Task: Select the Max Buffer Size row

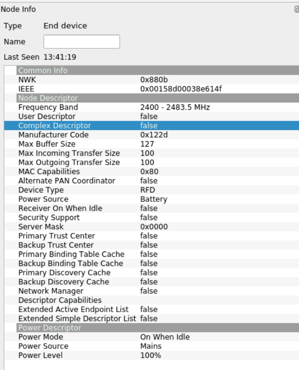Action: click(152, 144)
